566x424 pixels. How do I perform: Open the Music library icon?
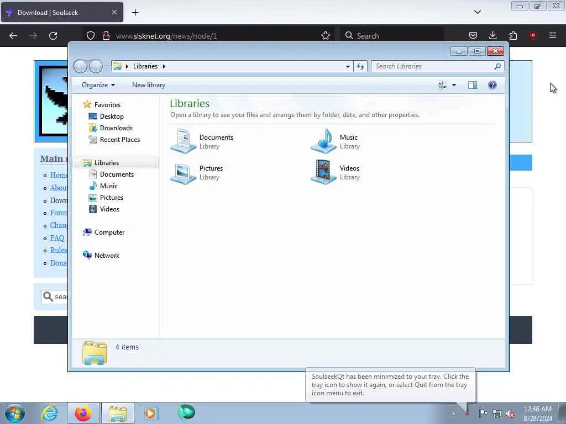[324, 141]
